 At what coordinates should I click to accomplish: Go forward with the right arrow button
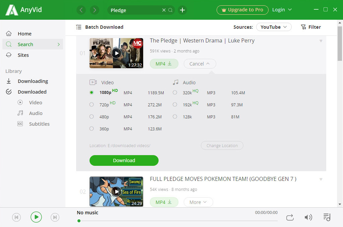click(95, 10)
